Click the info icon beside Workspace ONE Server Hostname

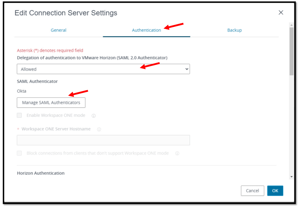click(99, 129)
